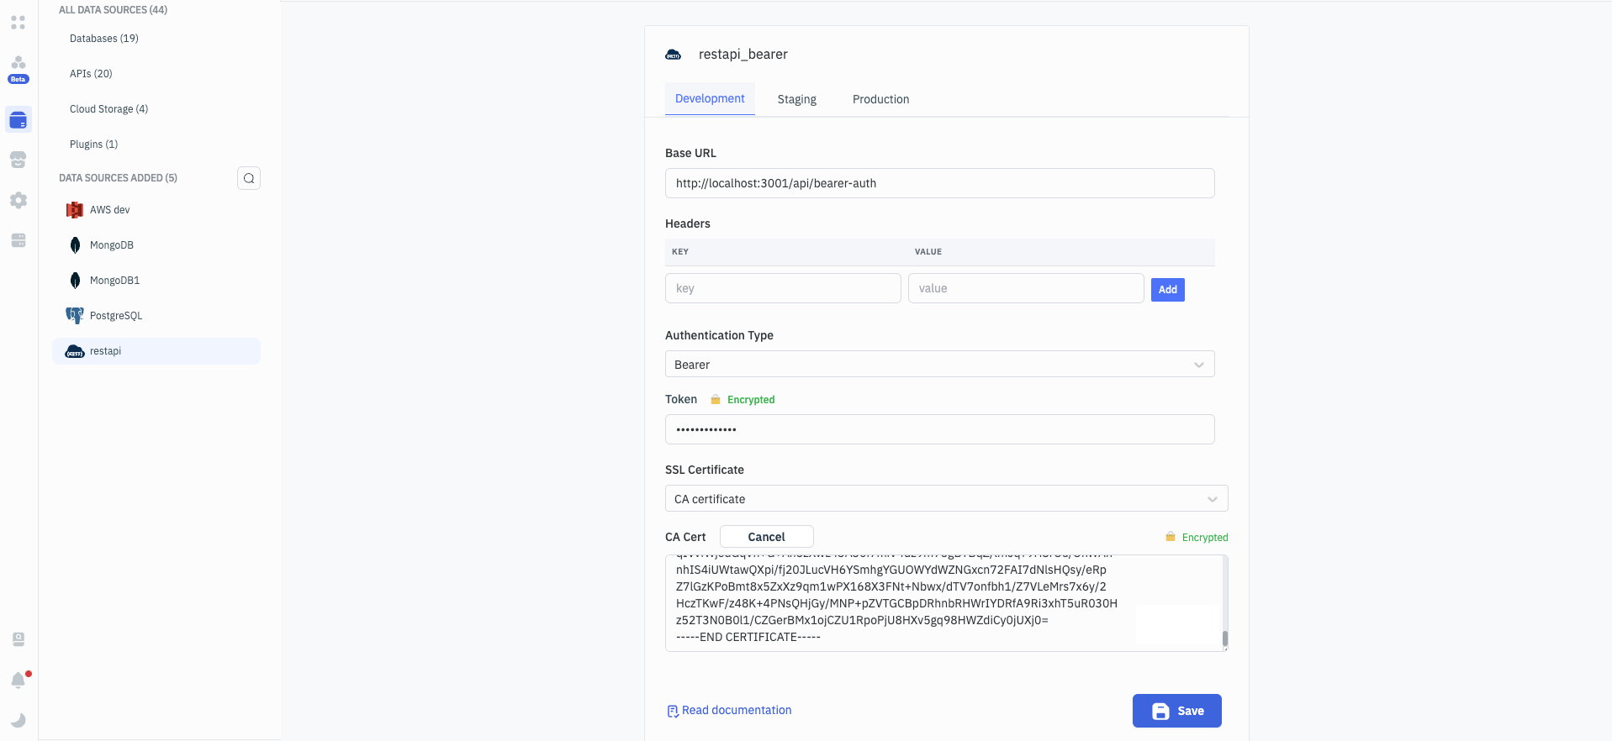Switch to the Staging tab
This screenshot has width=1612, height=741.
pos(796,99)
